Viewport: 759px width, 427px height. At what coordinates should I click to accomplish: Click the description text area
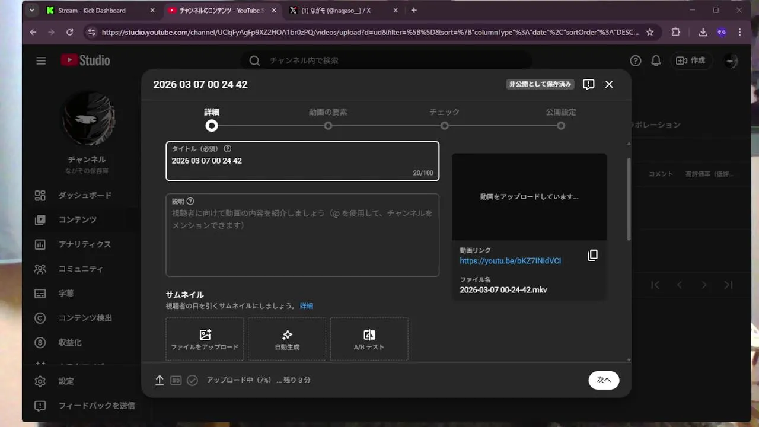point(302,235)
